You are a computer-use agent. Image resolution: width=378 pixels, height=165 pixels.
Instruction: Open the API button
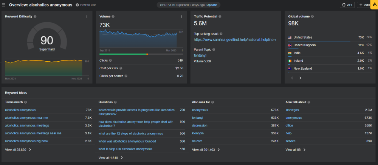(x=347, y=5)
